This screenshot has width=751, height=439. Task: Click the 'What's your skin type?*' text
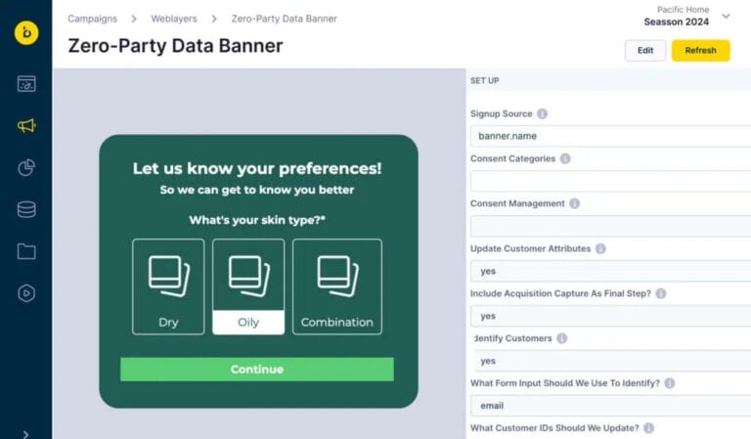(x=257, y=220)
